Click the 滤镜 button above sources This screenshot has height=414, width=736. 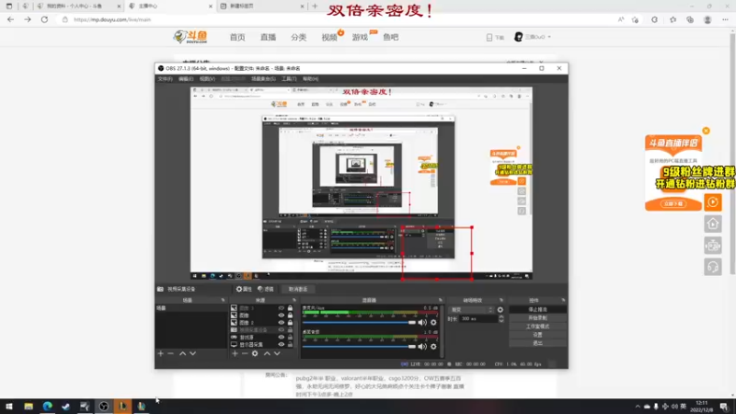266,289
